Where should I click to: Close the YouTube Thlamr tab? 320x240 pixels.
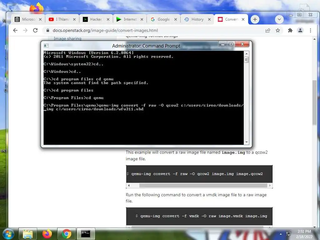pyautogui.click(x=74, y=19)
